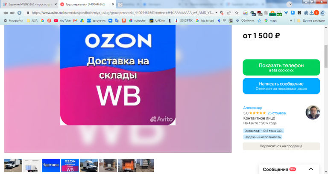Screen dimensions: 328x174
Task: Open the browser downloads arrow icon
Action: [311, 13]
